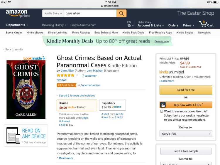Open the Best Sellers & More tab
Image resolution: width=220 pixels, height=165 pixels.
tap(106, 33)
